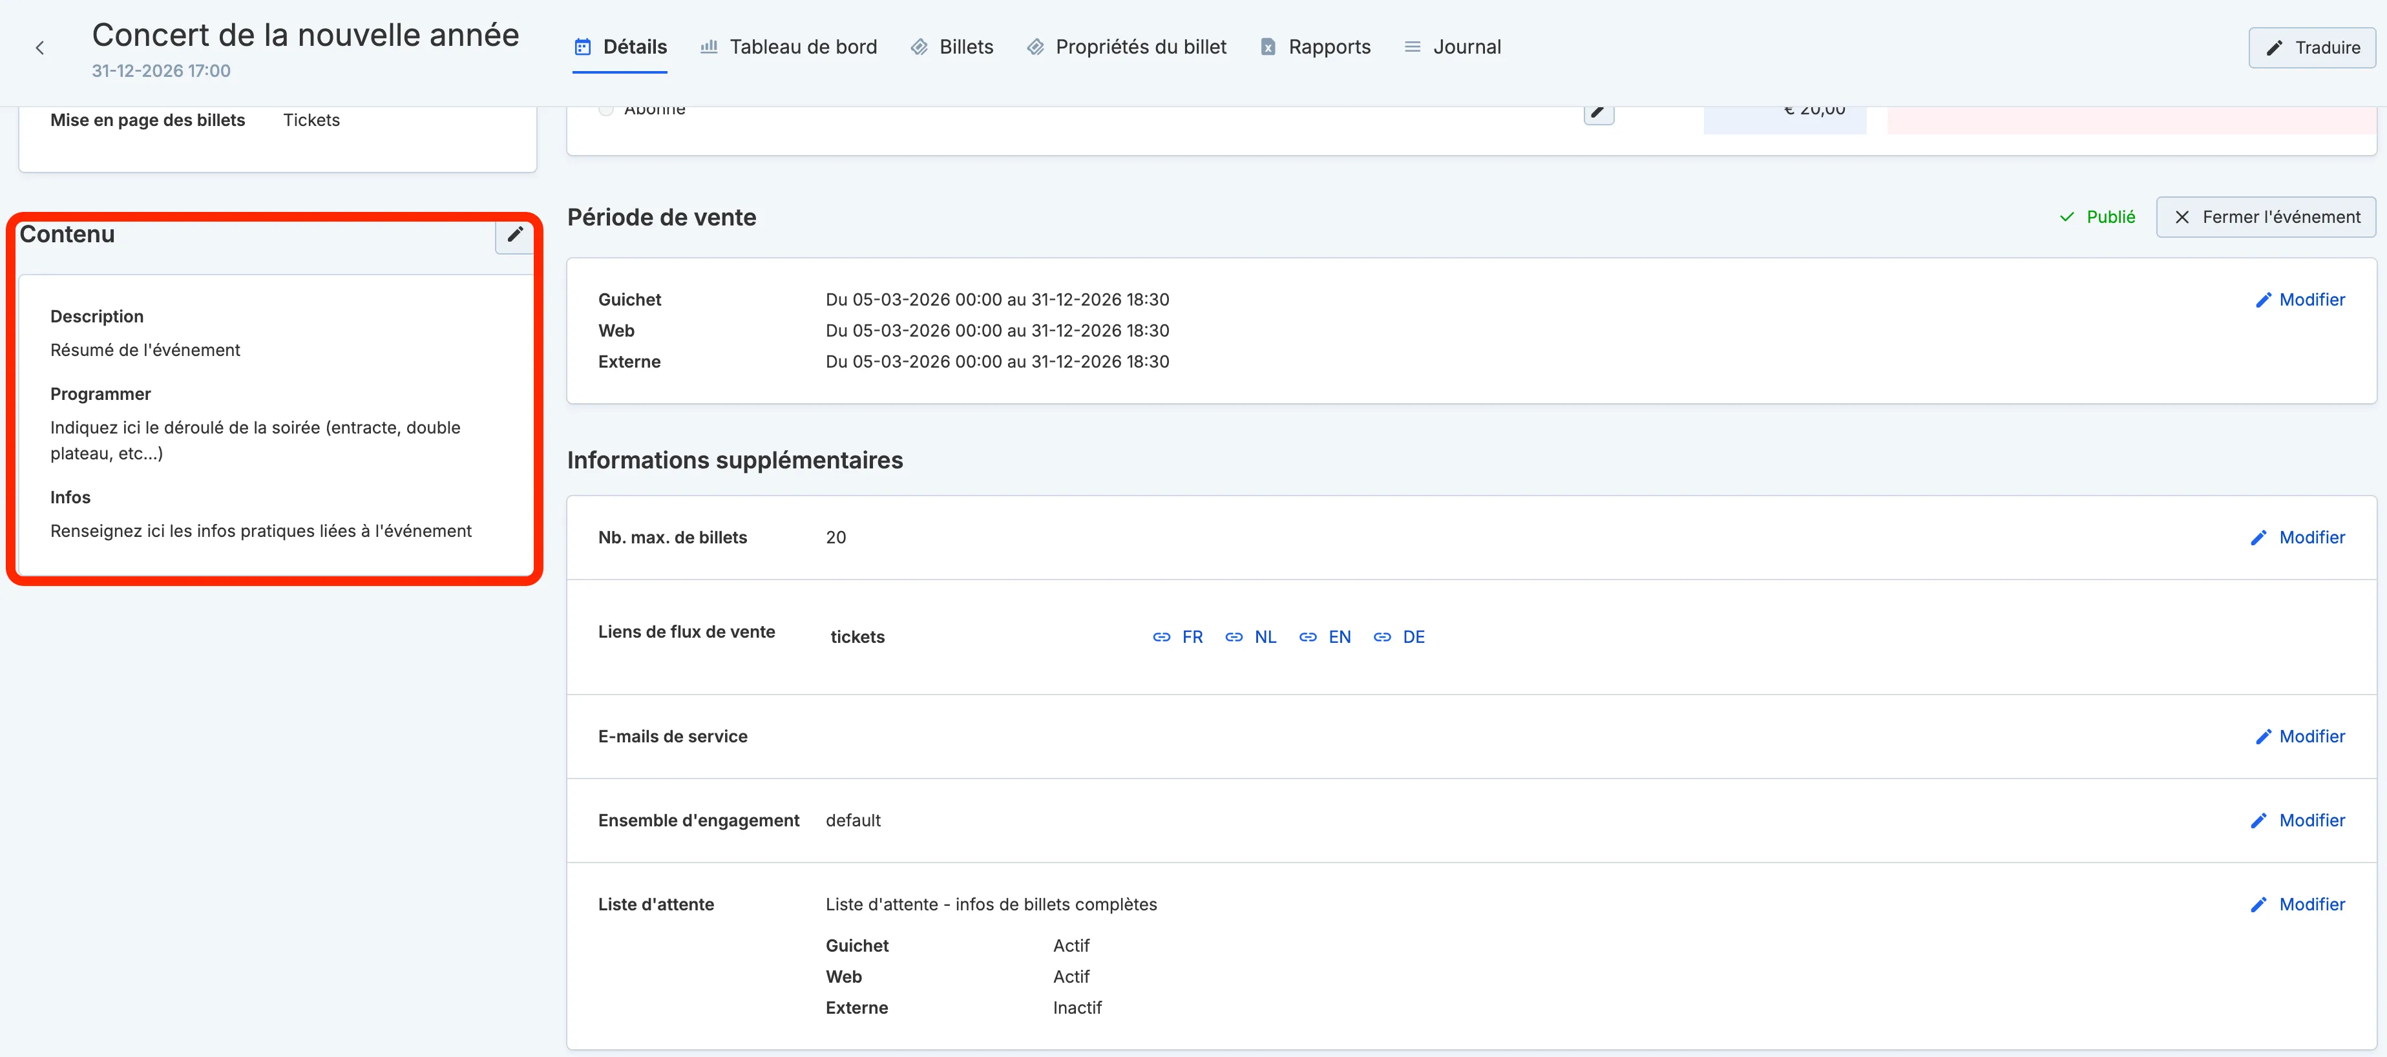Modify the Liste d'attente settings

point(2298,904)
